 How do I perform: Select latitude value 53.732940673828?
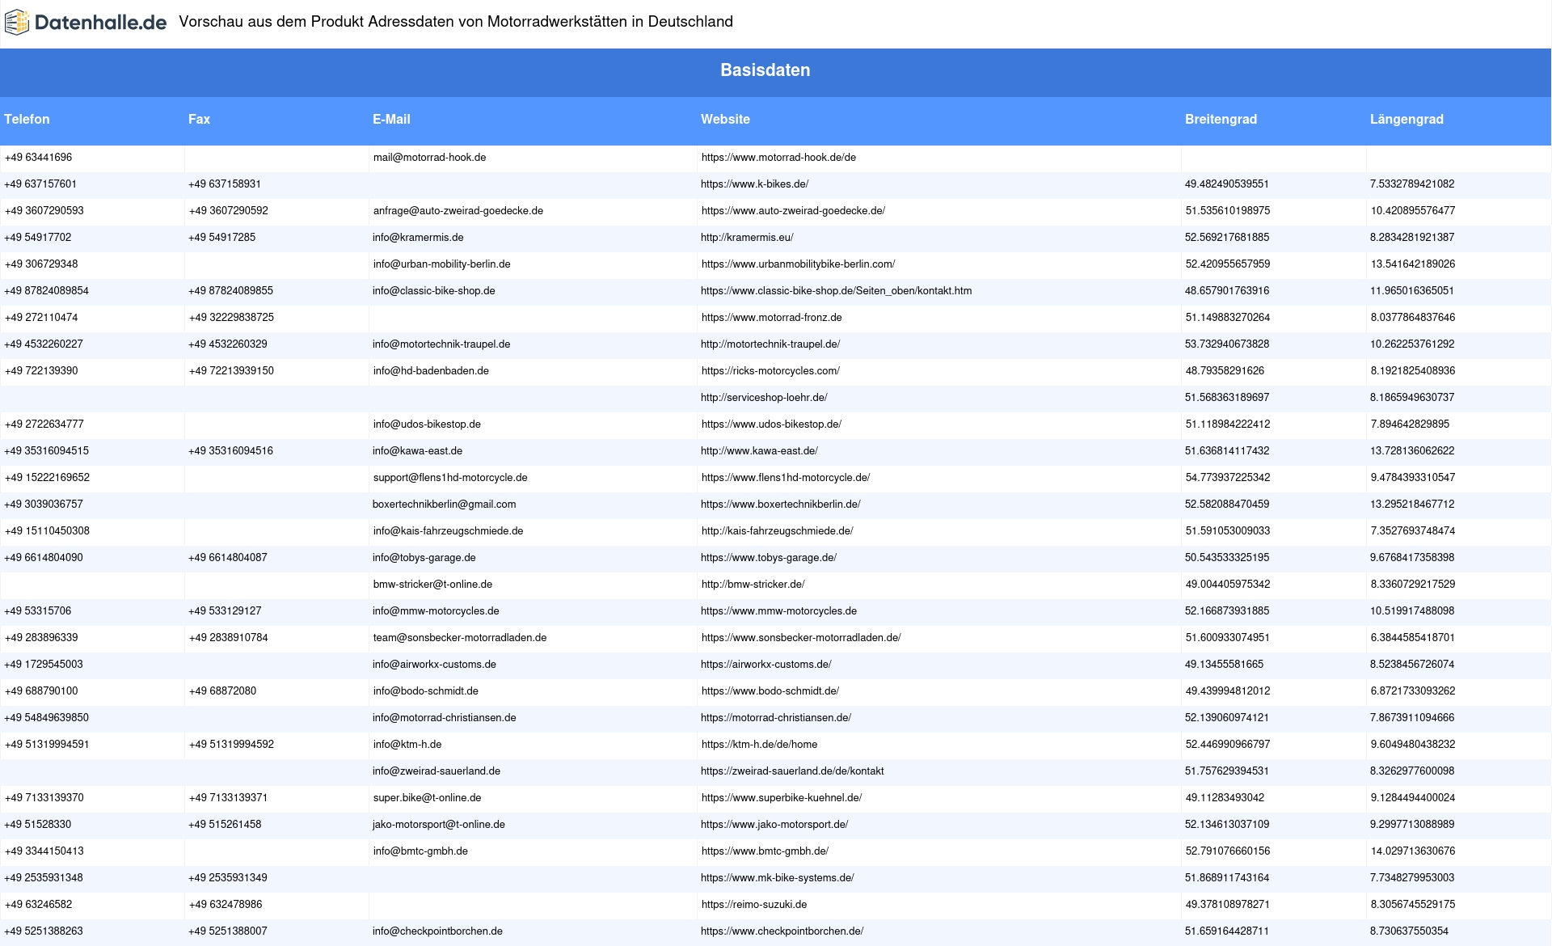[1227, 344]
